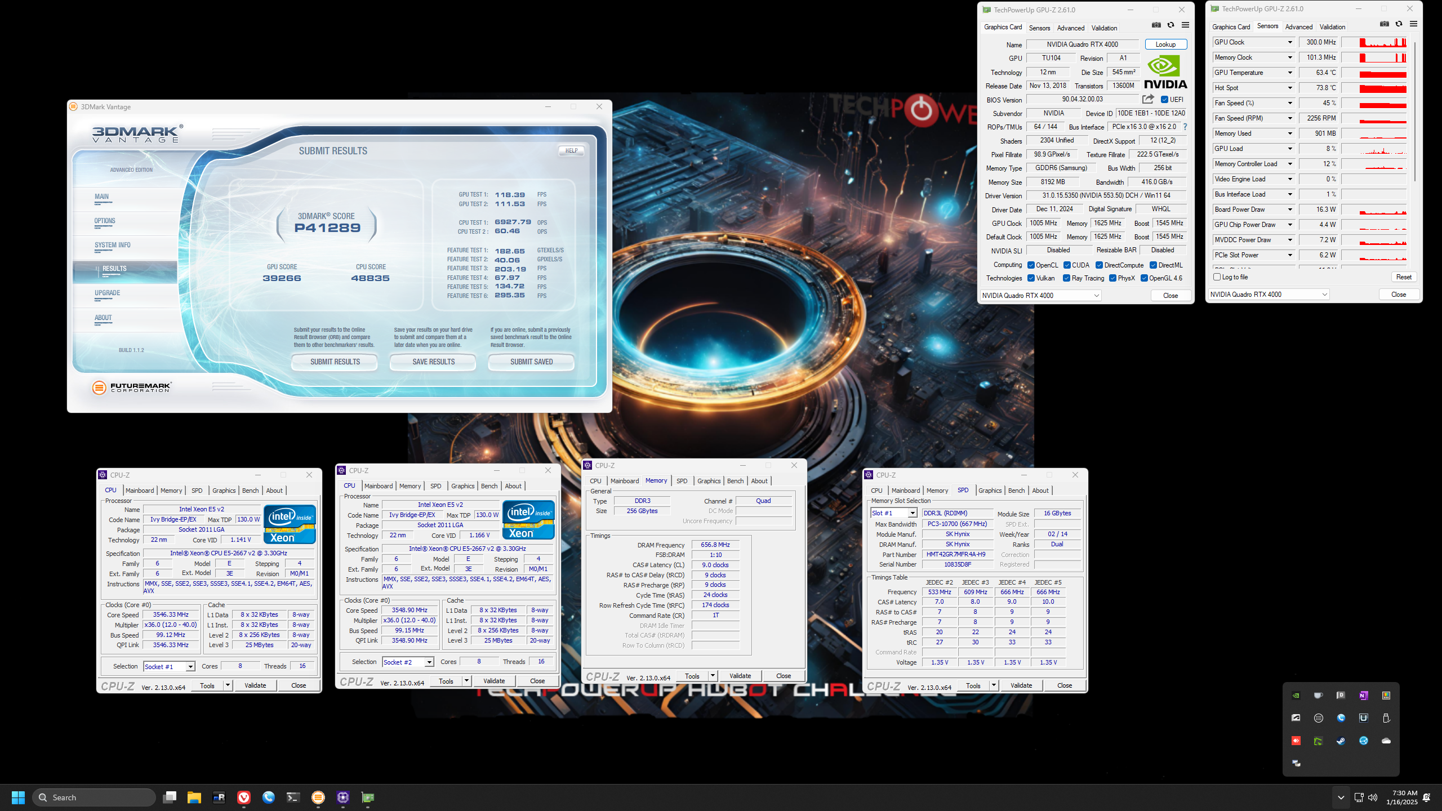Click the HELP button in 3DMark Vantage

pos(571,150)
